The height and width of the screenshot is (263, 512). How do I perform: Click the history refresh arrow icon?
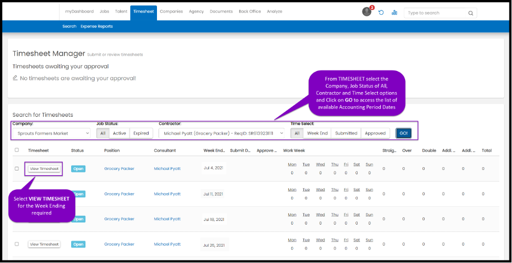click(x=381, y=13)
